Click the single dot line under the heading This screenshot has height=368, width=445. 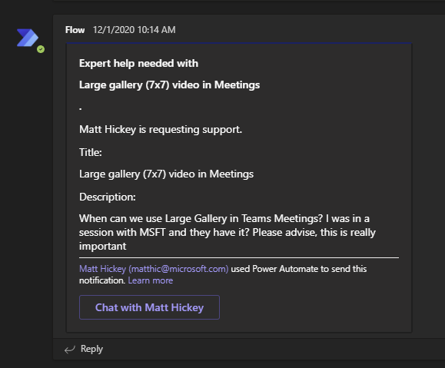pyautogui.click(x=81, y=108)
